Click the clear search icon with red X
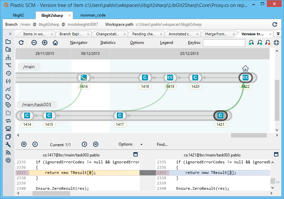 [x=268, y=43]
